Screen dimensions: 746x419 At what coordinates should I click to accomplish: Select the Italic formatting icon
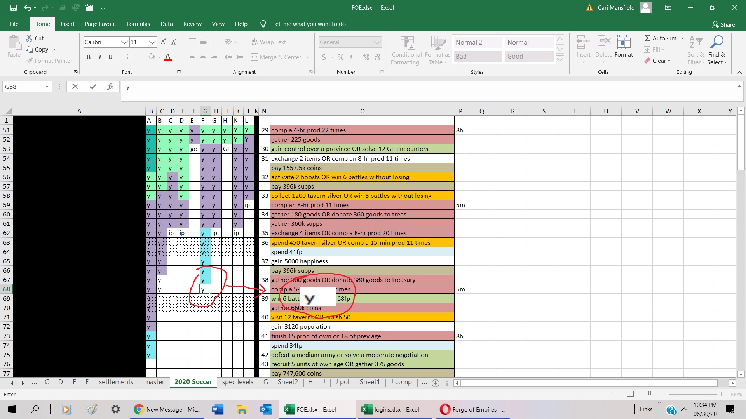point(99,57)
